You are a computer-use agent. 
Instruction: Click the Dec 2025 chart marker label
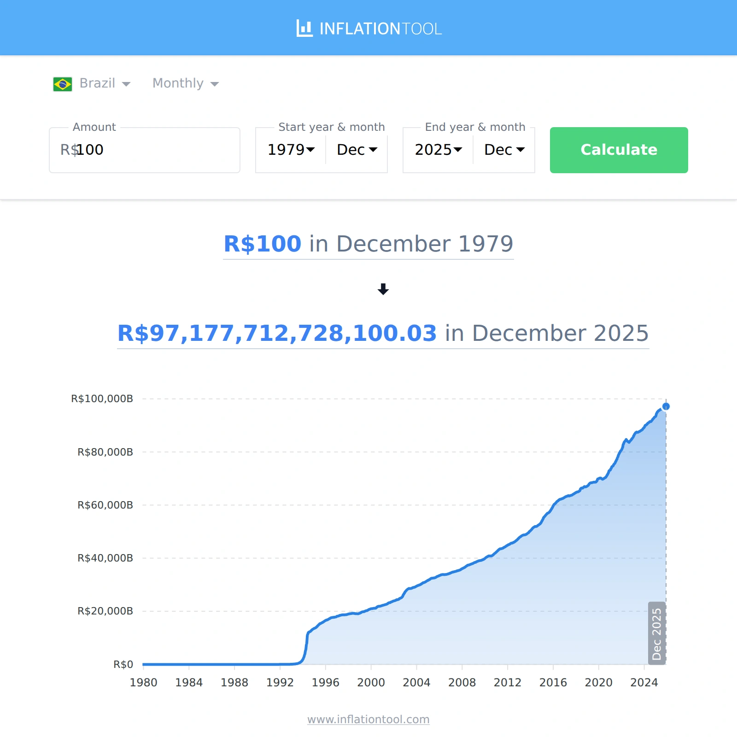click(657, 633)
